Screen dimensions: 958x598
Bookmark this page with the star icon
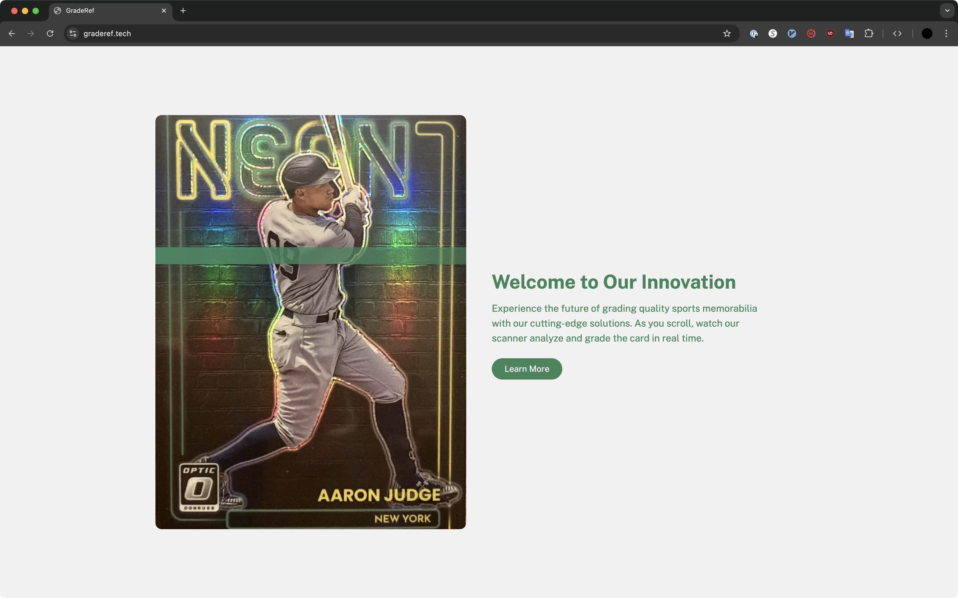coord(727,33)
